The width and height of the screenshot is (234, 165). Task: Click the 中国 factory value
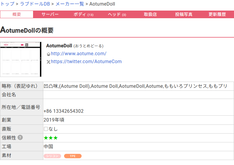click(x=48, y=147)
